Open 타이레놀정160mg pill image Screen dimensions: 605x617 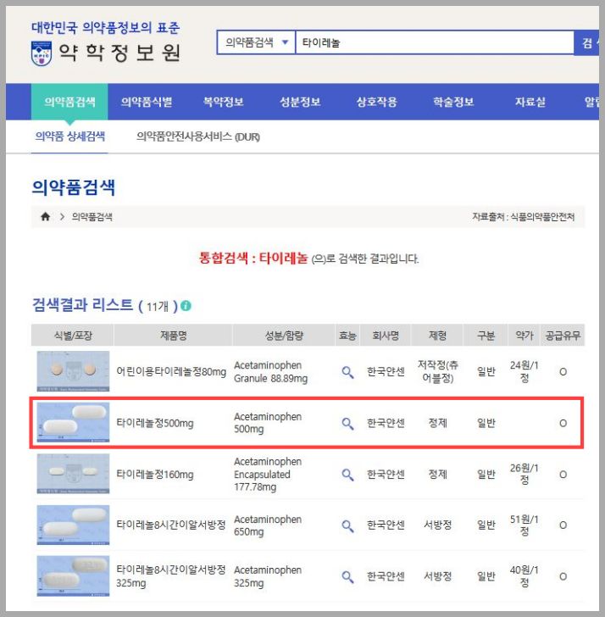pos(73,474)
